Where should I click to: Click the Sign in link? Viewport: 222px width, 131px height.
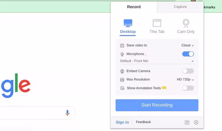click(x=122, y=122)
